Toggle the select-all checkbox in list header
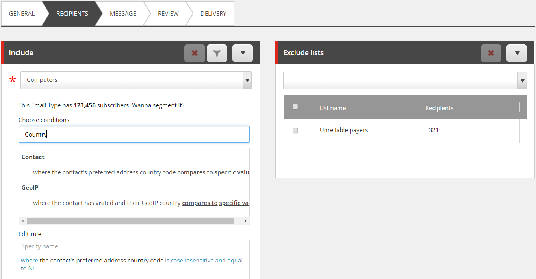This screenshot has width=536, height=279. pos(295,107)
